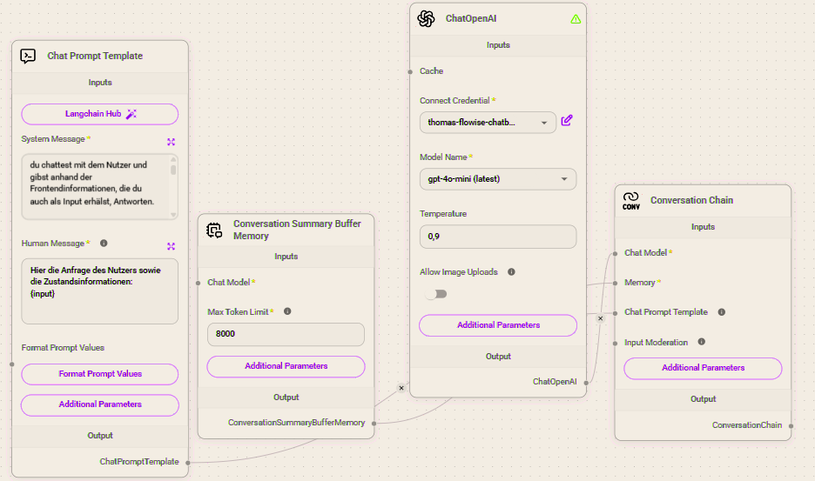Screen dimensions: 815x481
Task: Click the Format Prompt Values button
Action: tap(100, 374)
